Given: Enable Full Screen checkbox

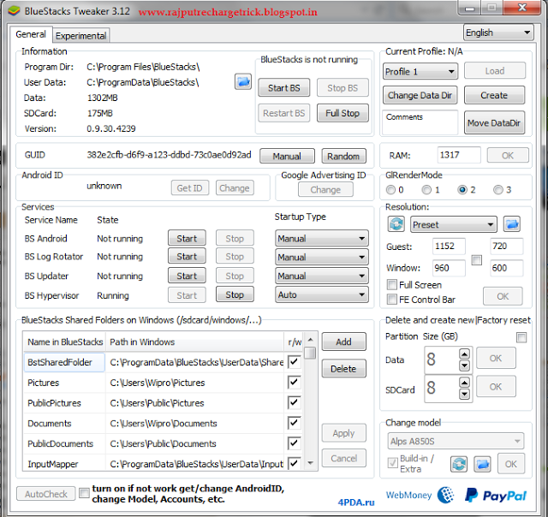Looking at the screenshot, I should click(x=392, y=285).
